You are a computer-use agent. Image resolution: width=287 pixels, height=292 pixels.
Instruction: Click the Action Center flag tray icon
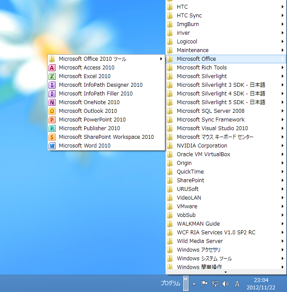click(204, 284)
